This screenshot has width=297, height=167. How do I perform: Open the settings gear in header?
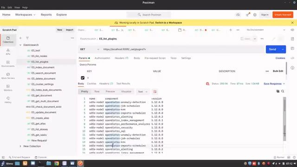pos(255,14)
